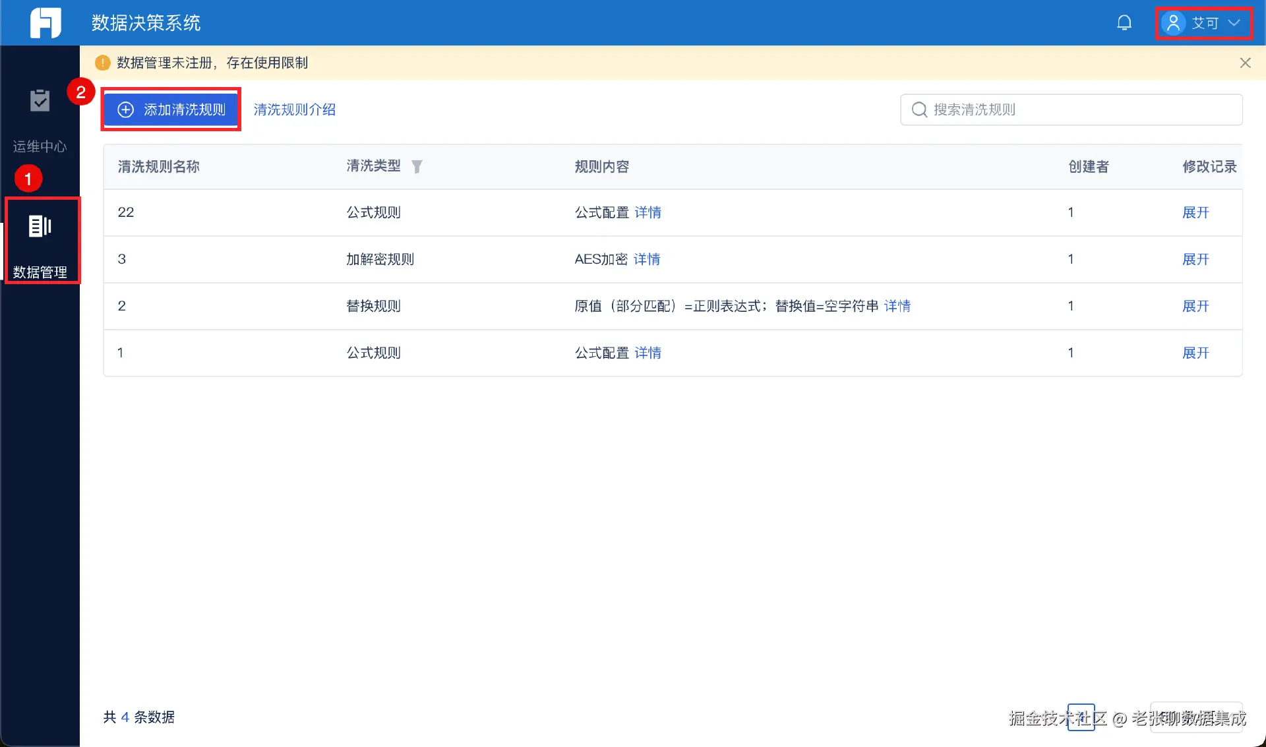Open the 清洗规则介绍 link
1266x747 pixels.
click(x=295, y=109)
